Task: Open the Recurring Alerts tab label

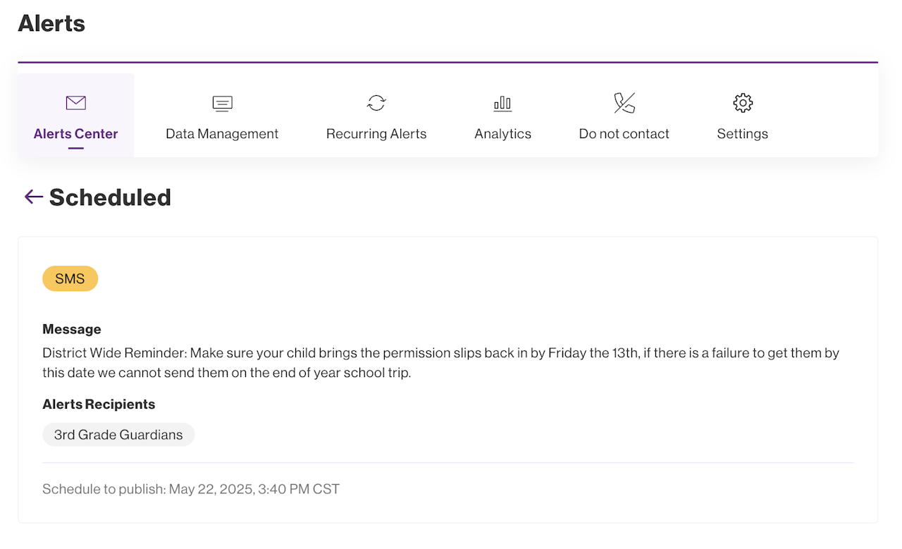Action: click(376, 134)
